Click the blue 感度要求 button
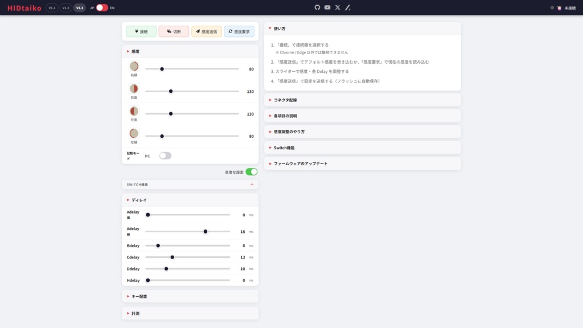This screenshot has height=328, width=583. click(x=239, y=32)
